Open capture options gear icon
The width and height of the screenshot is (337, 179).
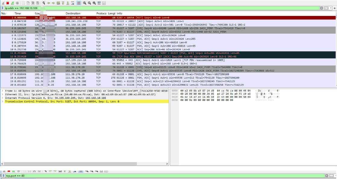tap(17, 3)
